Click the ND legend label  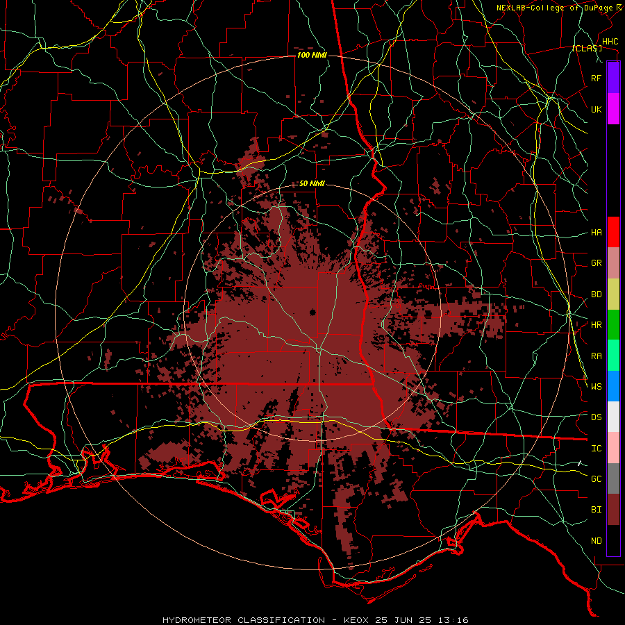click(596, 541)
